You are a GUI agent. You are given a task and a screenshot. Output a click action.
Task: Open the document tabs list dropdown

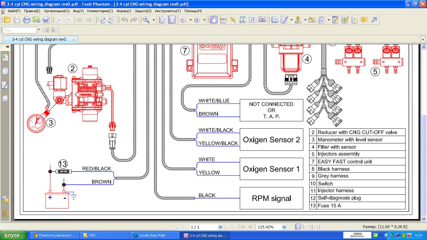pos(423,40)
